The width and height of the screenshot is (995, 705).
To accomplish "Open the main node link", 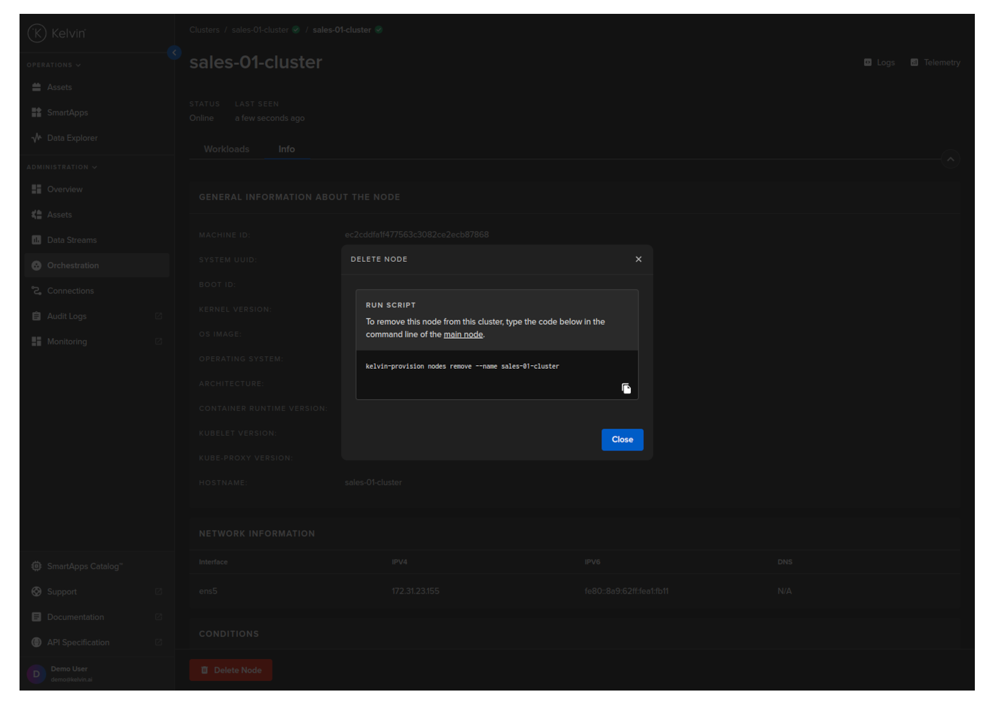I will click(463, 335).
